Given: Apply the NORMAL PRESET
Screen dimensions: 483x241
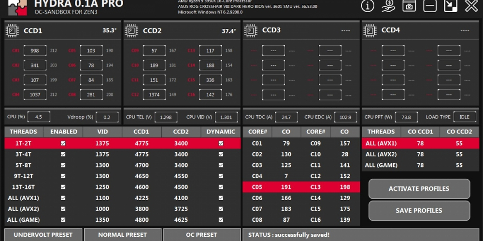Looking at the screenshot, I should [122, 235].
